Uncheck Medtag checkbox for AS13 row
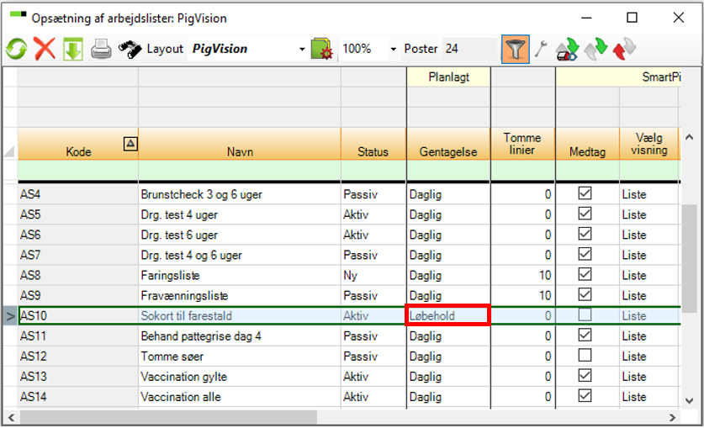The width and height of the screenshot is (704, 428). pyautogui.click(x=585, y=376)
